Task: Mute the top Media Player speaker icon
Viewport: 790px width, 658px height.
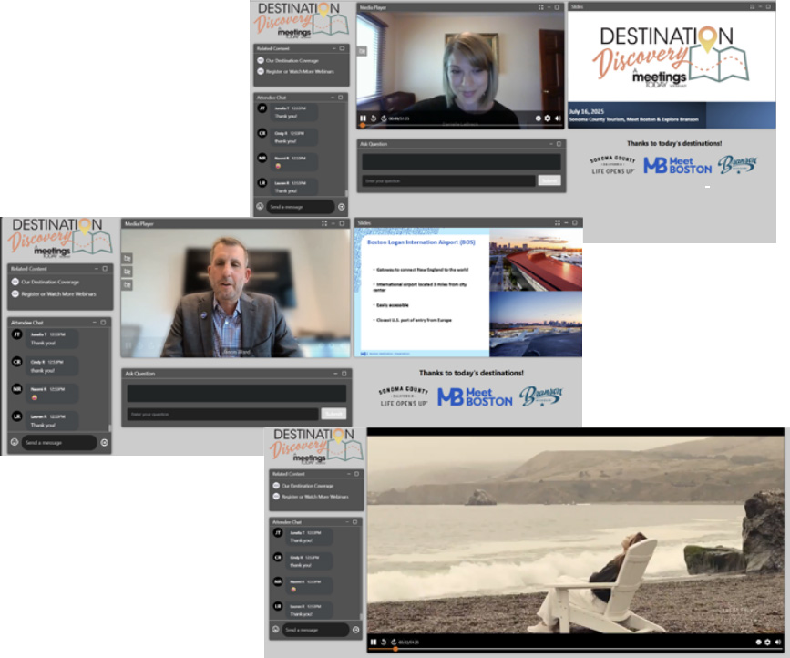Action: click(558, 118)
